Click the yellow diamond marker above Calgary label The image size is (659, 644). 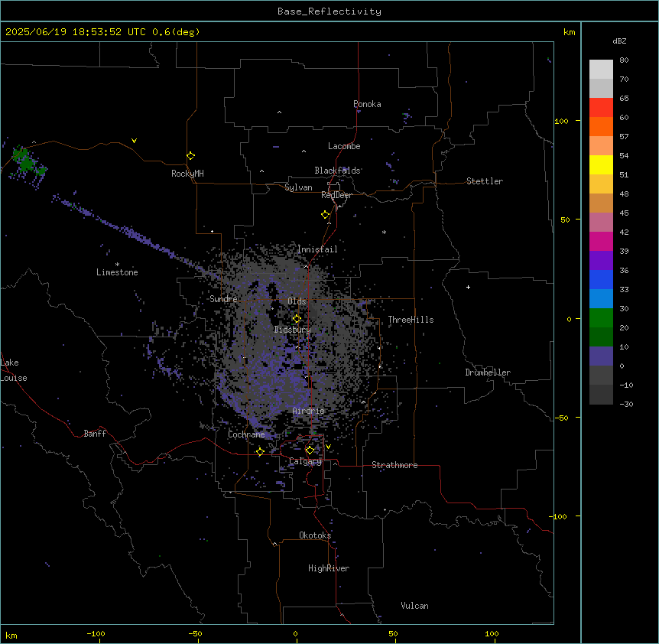click(x=310, y=450)
